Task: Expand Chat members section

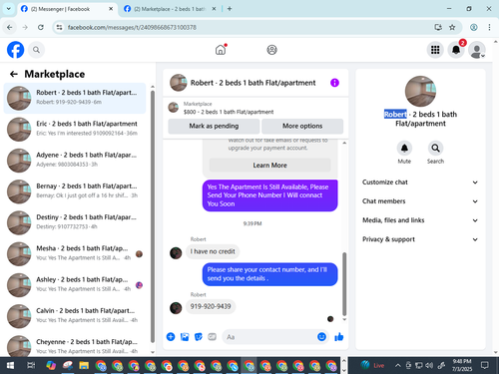Action: tap(420, 201)
